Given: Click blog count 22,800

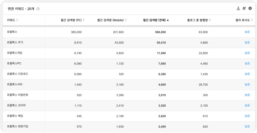Looking at the screenshot, I should (203, 53).
